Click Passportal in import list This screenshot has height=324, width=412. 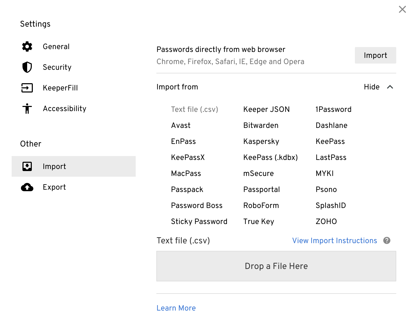click(262, 189)
